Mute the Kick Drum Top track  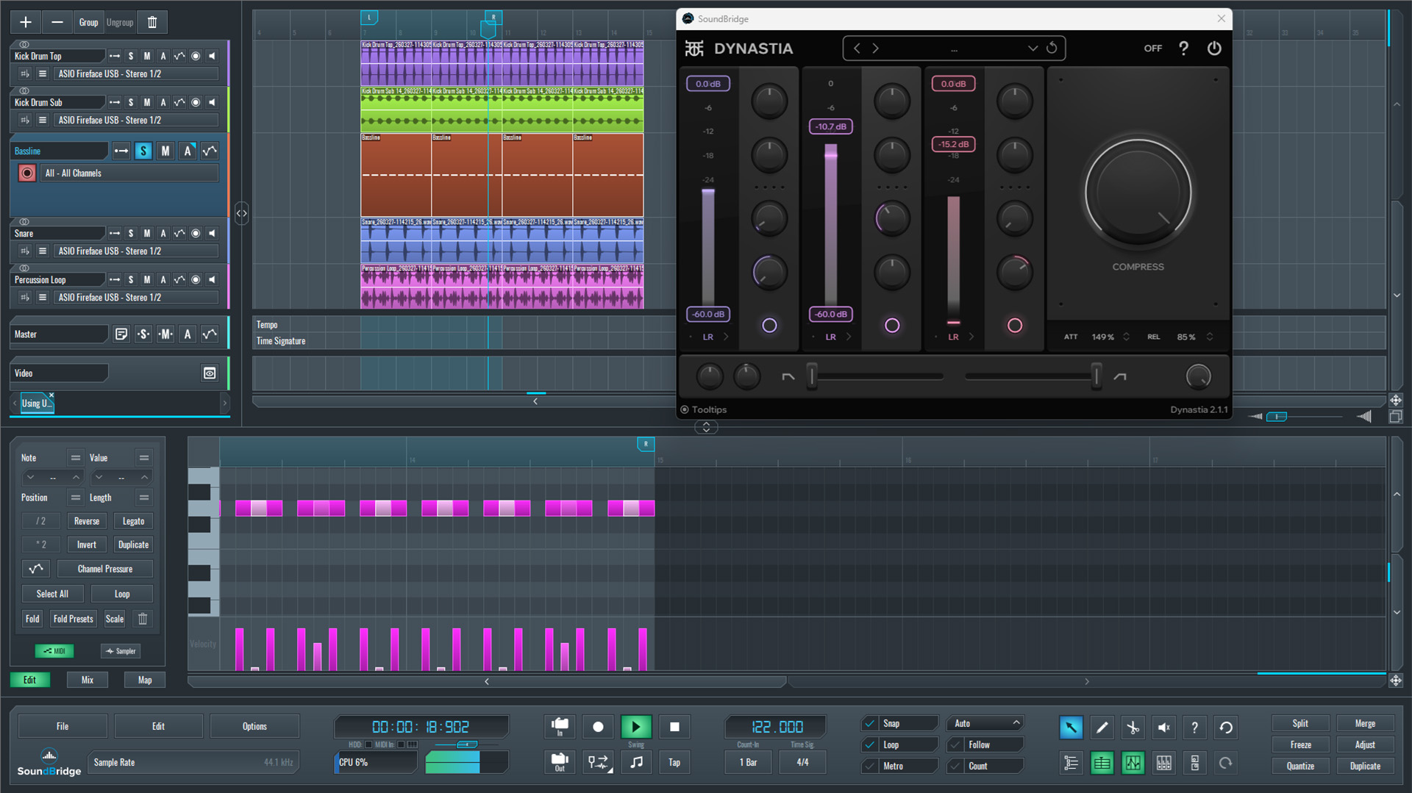tap(147, 56)
